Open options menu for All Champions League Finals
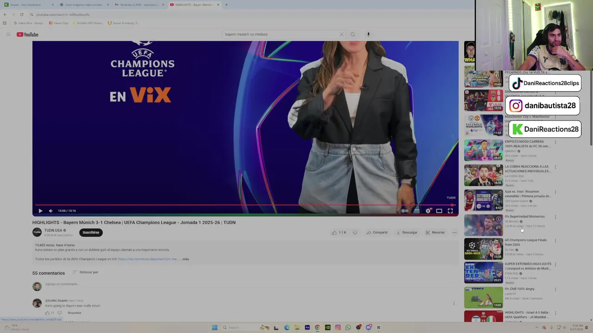 click(x=555, y=241)
